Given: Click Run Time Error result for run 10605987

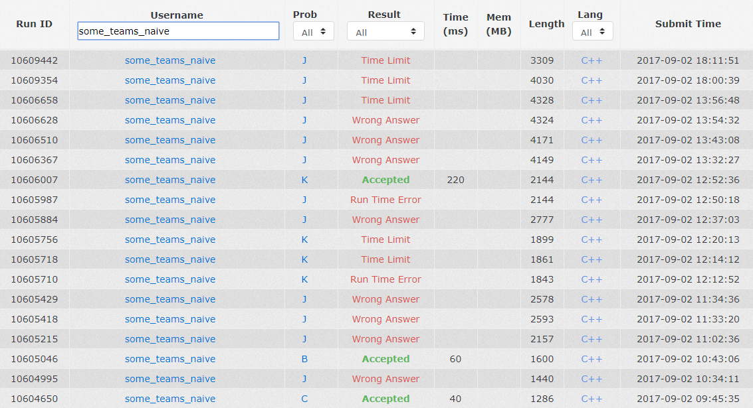Looking at the screenshot, I should [385, 200].
